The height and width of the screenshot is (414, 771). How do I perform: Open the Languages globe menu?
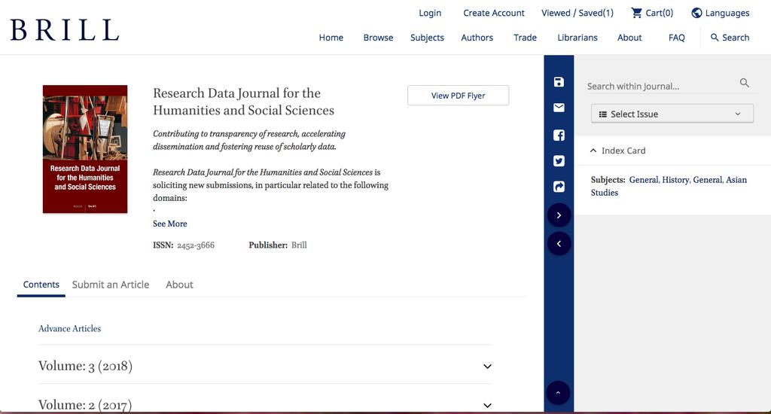click(721, 13)
